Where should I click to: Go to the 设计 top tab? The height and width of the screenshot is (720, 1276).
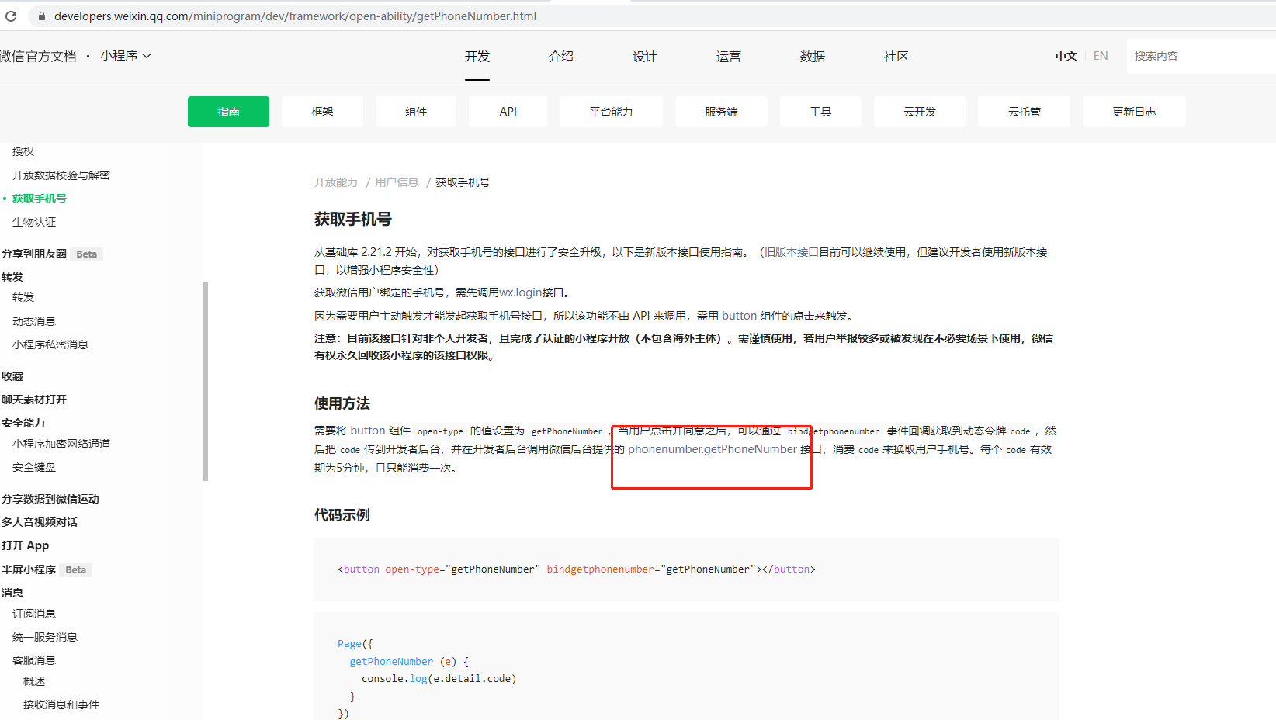point(645,57)
